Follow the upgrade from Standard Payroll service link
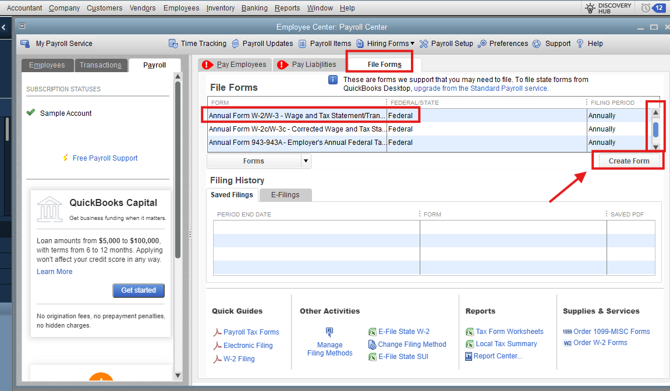This screenshot has width=670, height=391. click(x=481, y=88)
